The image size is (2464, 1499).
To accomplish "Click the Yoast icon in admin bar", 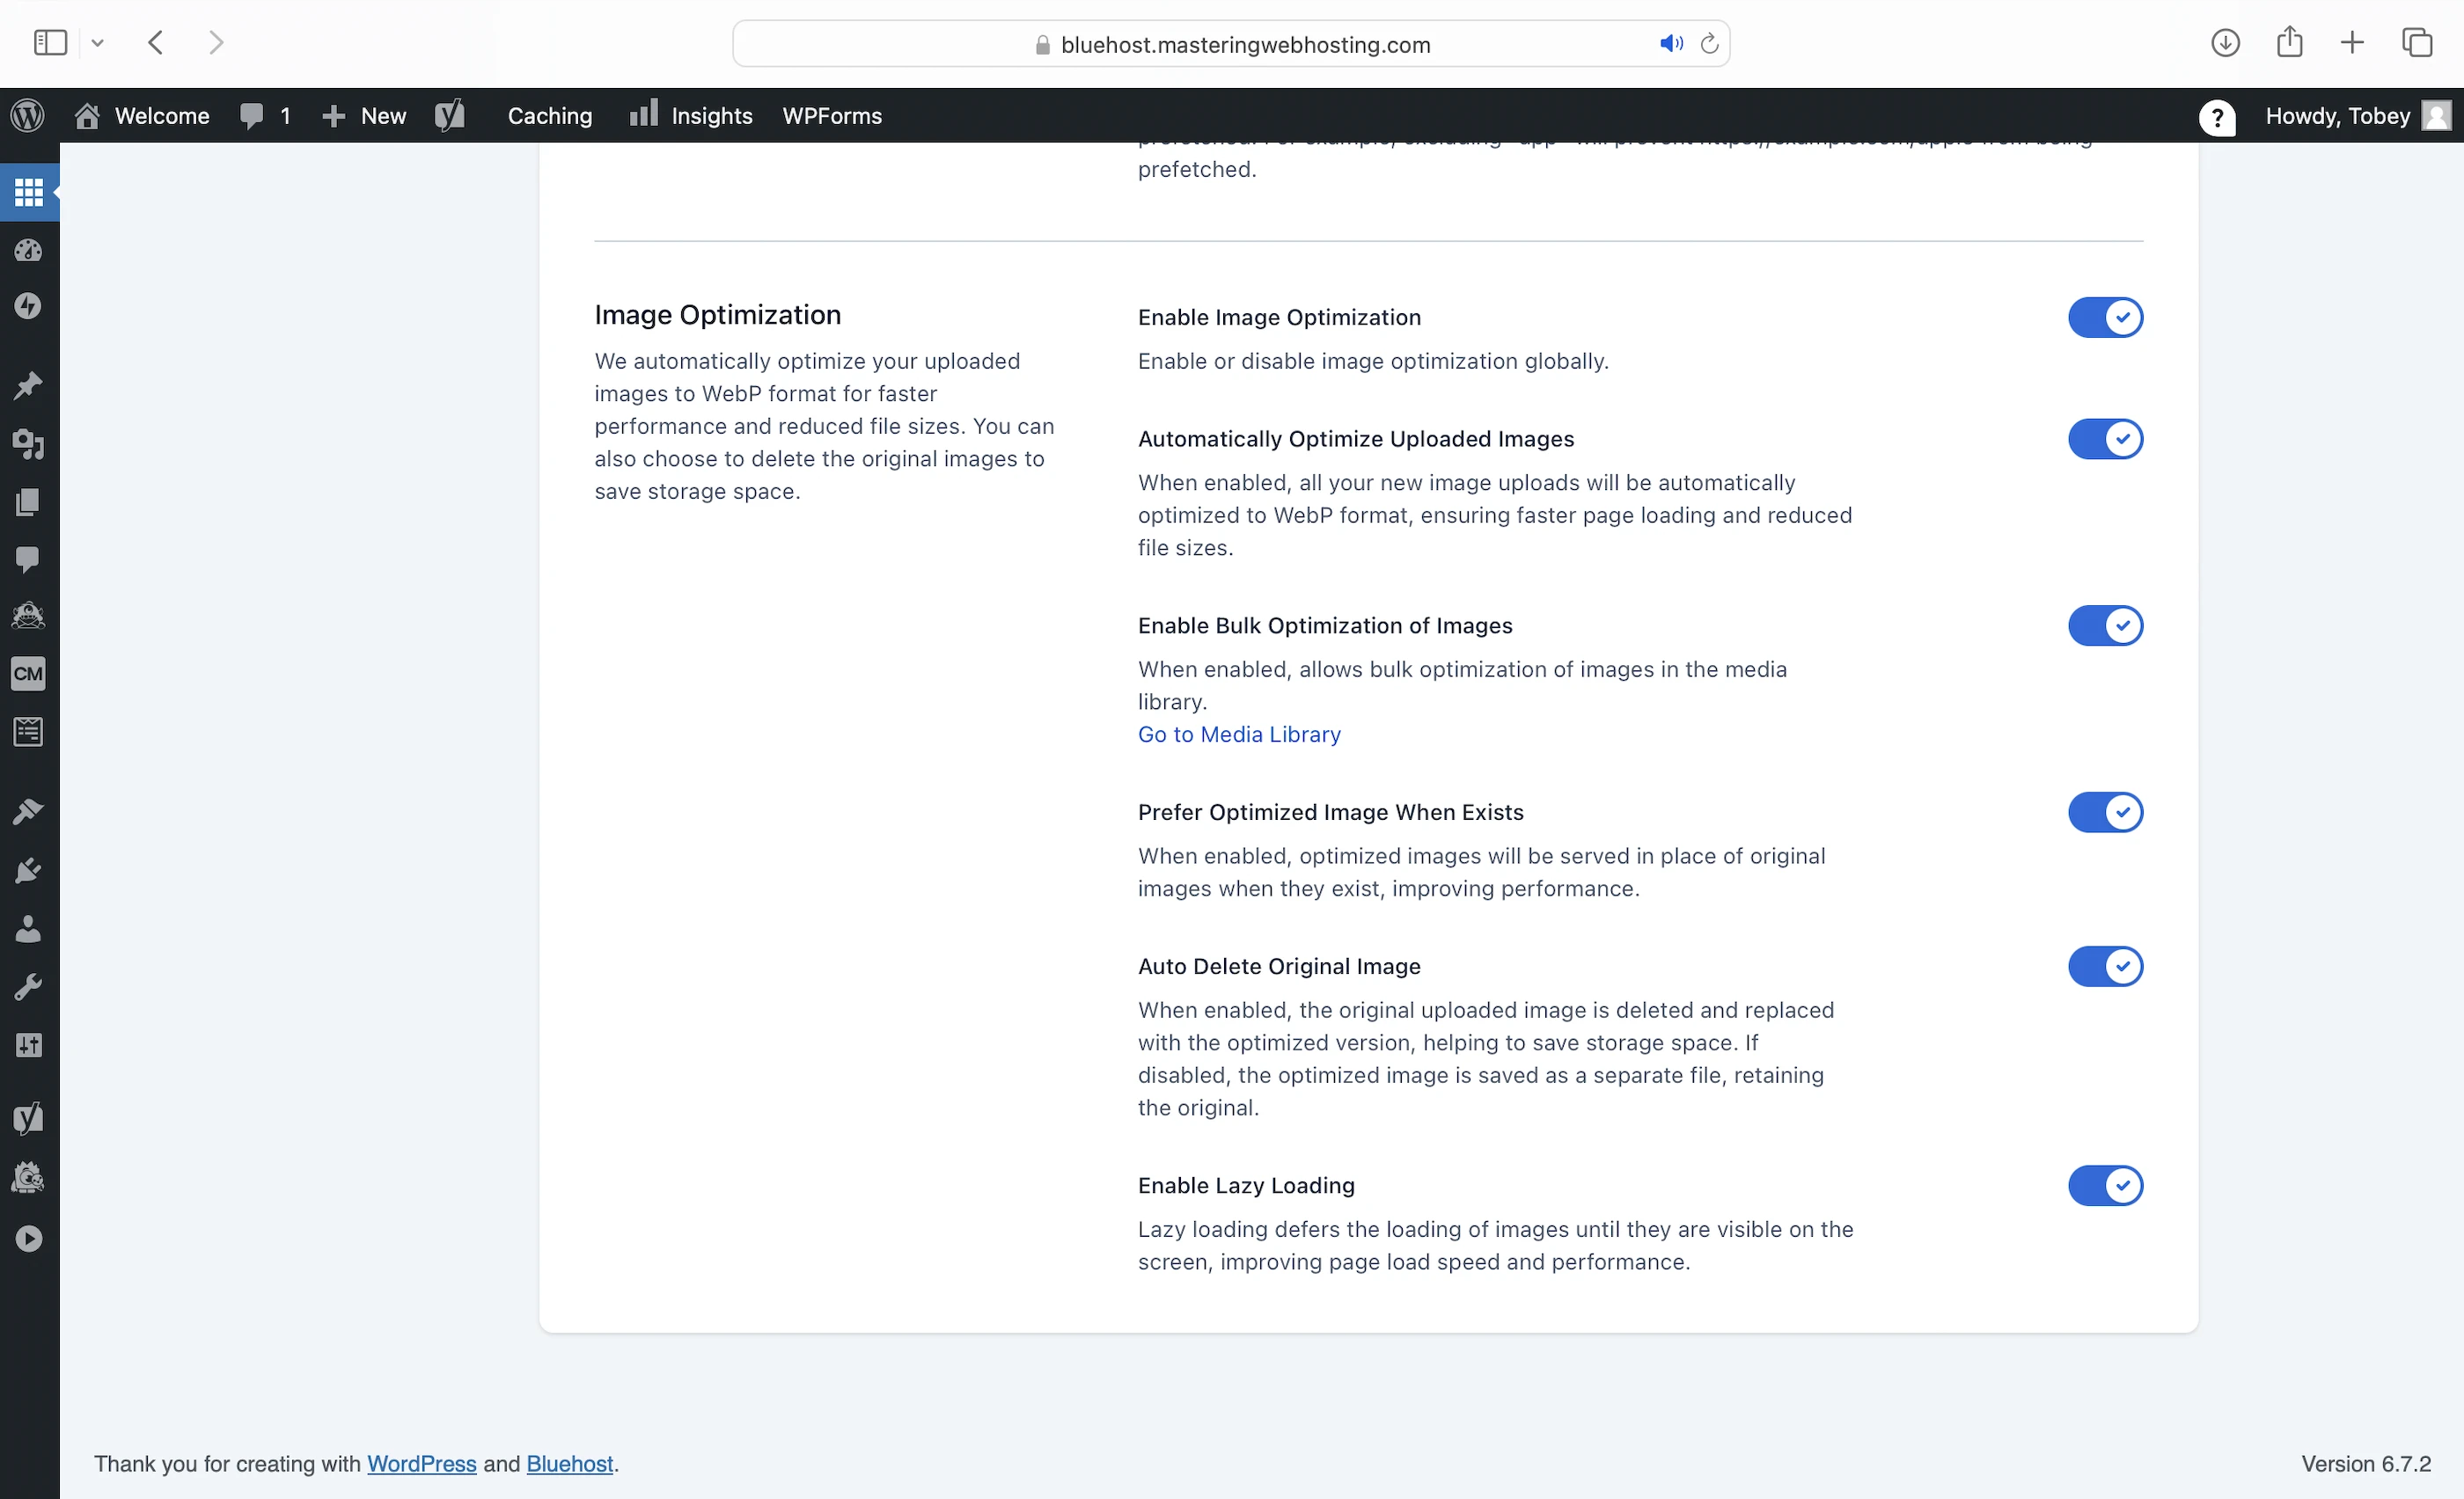I will coord(450,116).
